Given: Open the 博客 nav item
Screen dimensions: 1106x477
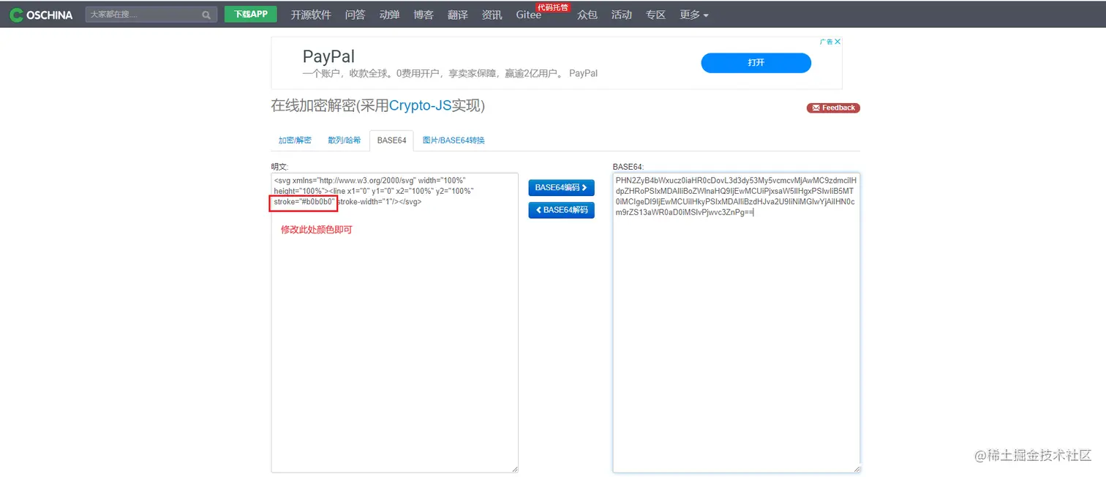Looking at the screenshot, I should pyautogui.click(x=424, y=15).
